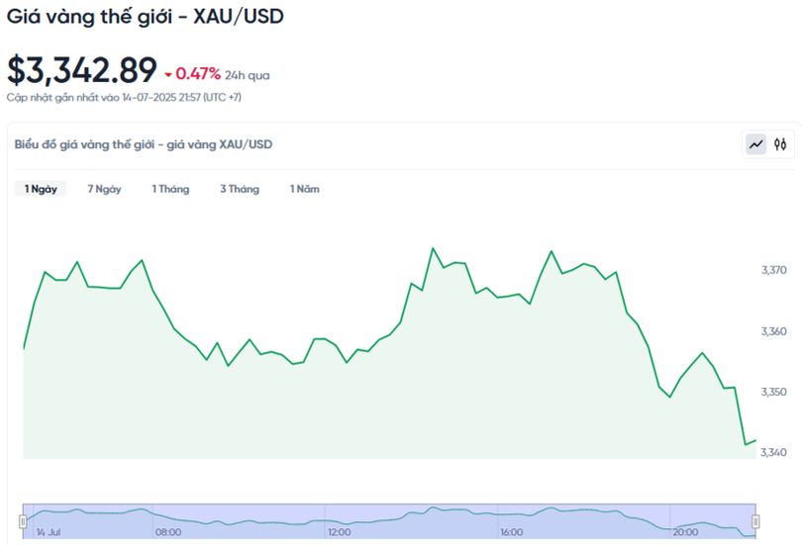Select the 1 Ngày time range
This screenshot has height=545, width=802.
coord(41,189)
